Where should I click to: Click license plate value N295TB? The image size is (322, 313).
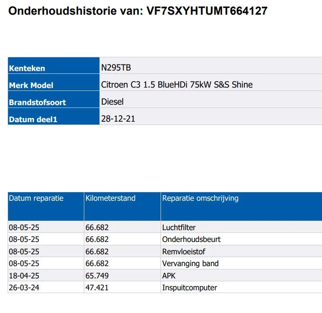pyautogui.click(x=116, y=68)
